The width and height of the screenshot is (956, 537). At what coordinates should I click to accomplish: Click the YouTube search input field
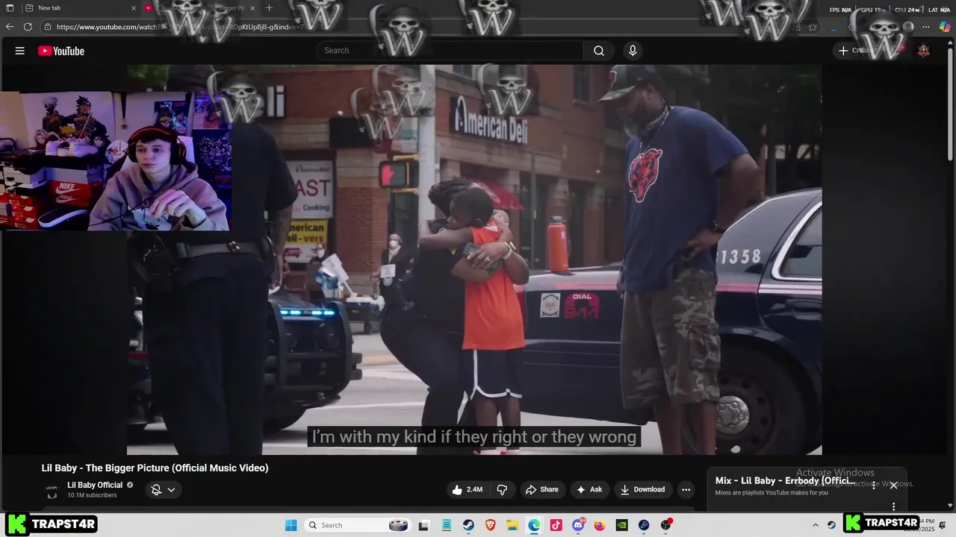click(450, 51)
